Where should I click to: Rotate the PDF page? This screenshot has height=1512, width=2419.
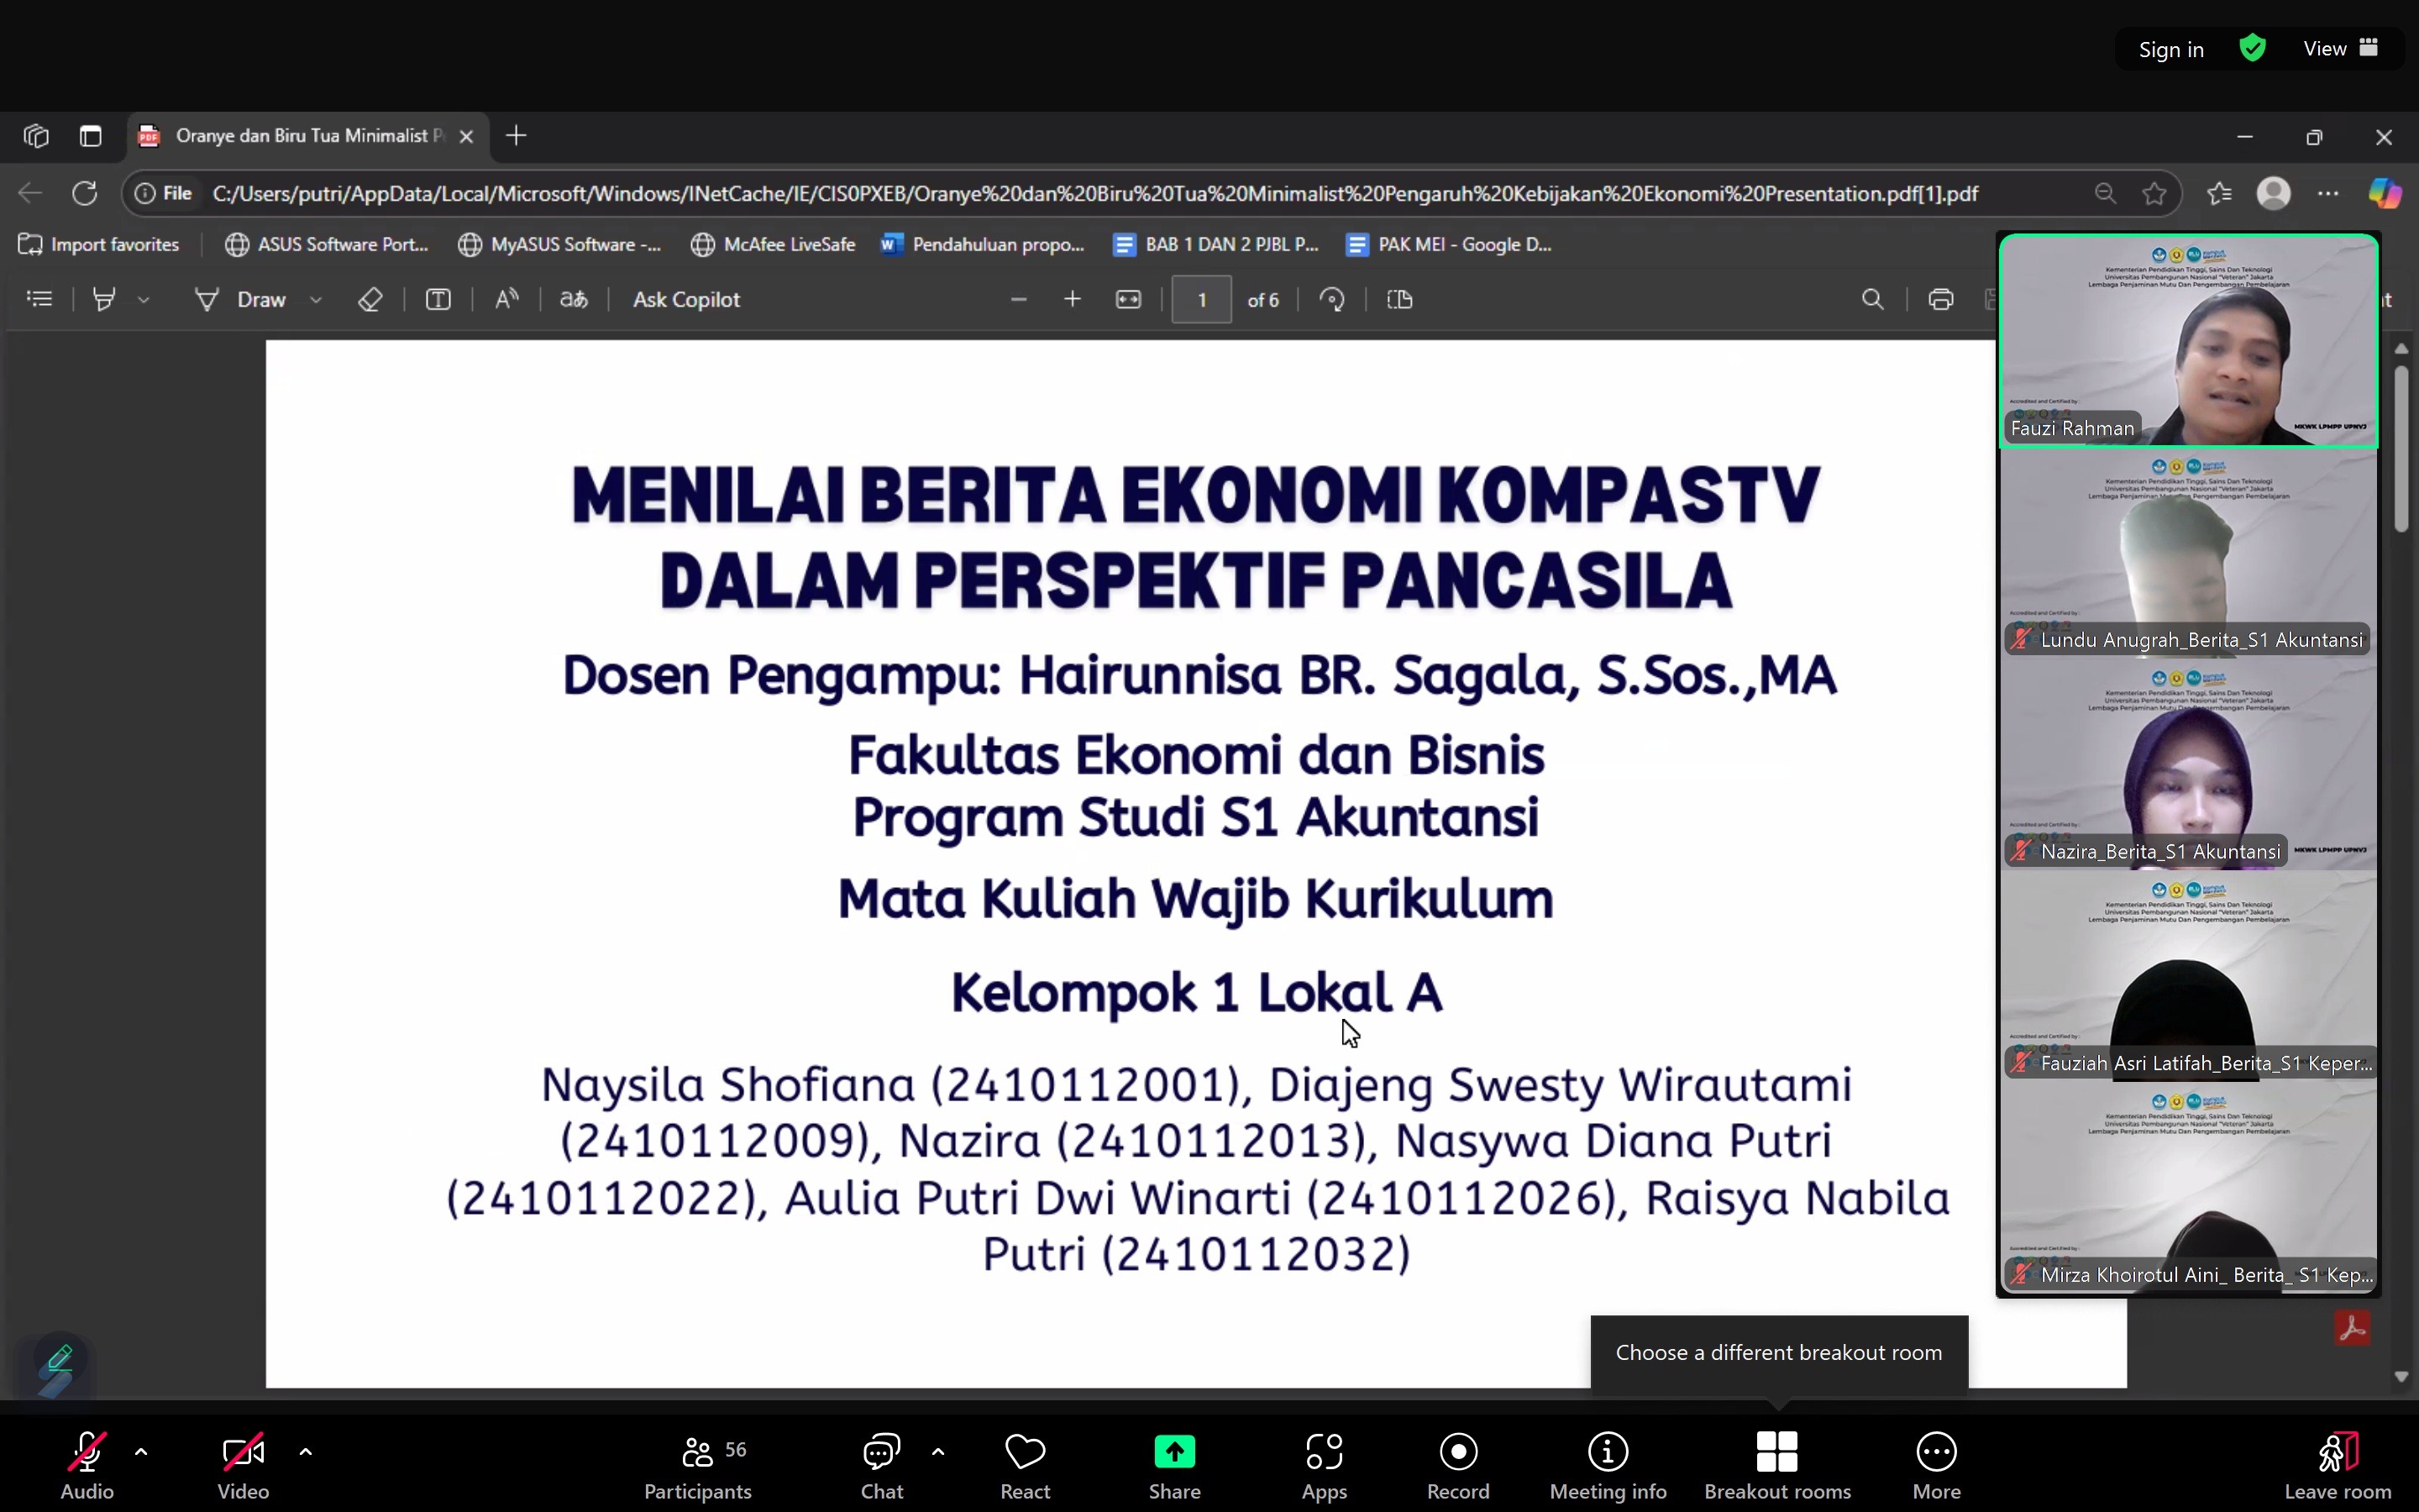click(1332, 299)
